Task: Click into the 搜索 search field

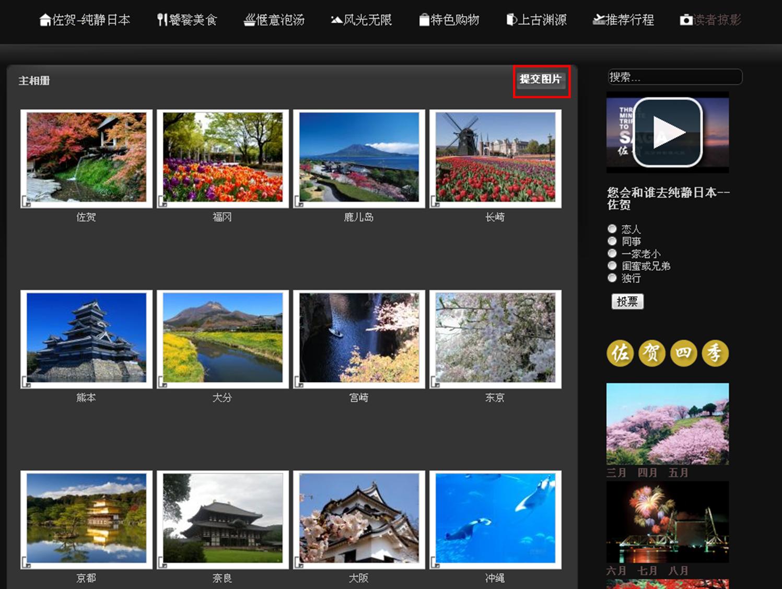Action: 675,77
